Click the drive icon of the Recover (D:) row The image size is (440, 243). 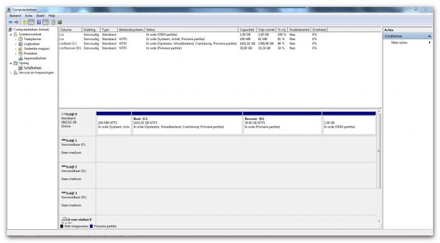(62, 48)
